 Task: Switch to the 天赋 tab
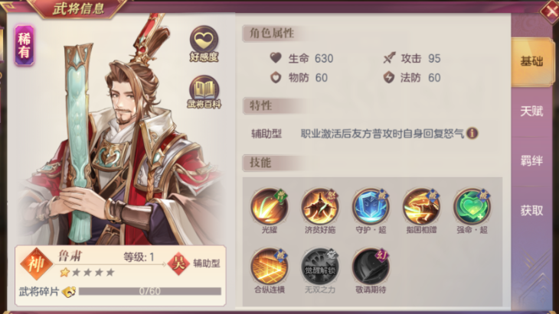click(531, 112)
